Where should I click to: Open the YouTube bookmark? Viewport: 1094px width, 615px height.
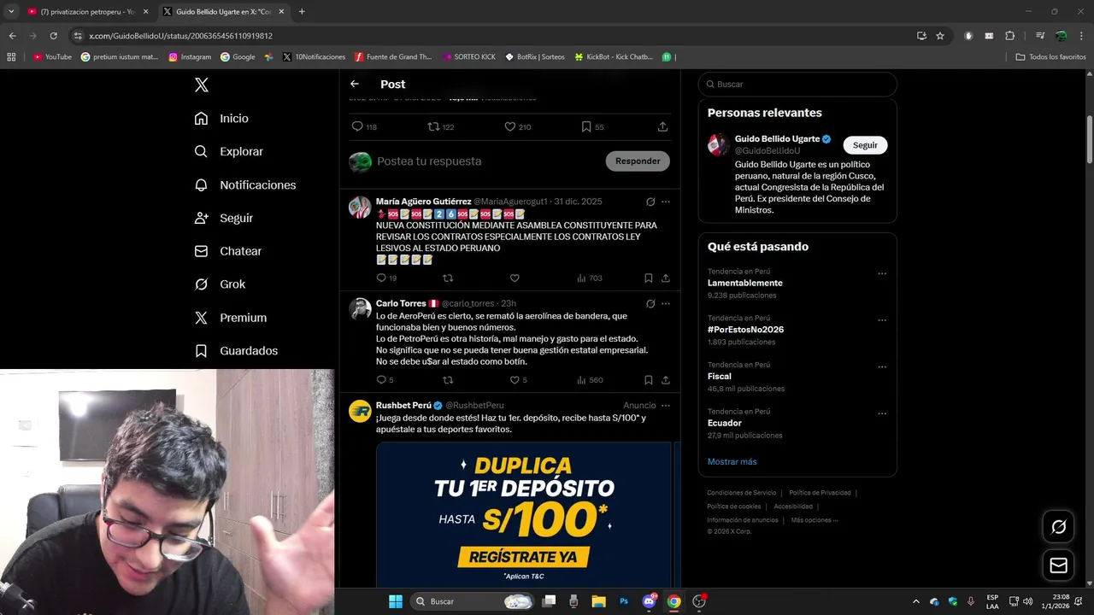click(52, 57)
